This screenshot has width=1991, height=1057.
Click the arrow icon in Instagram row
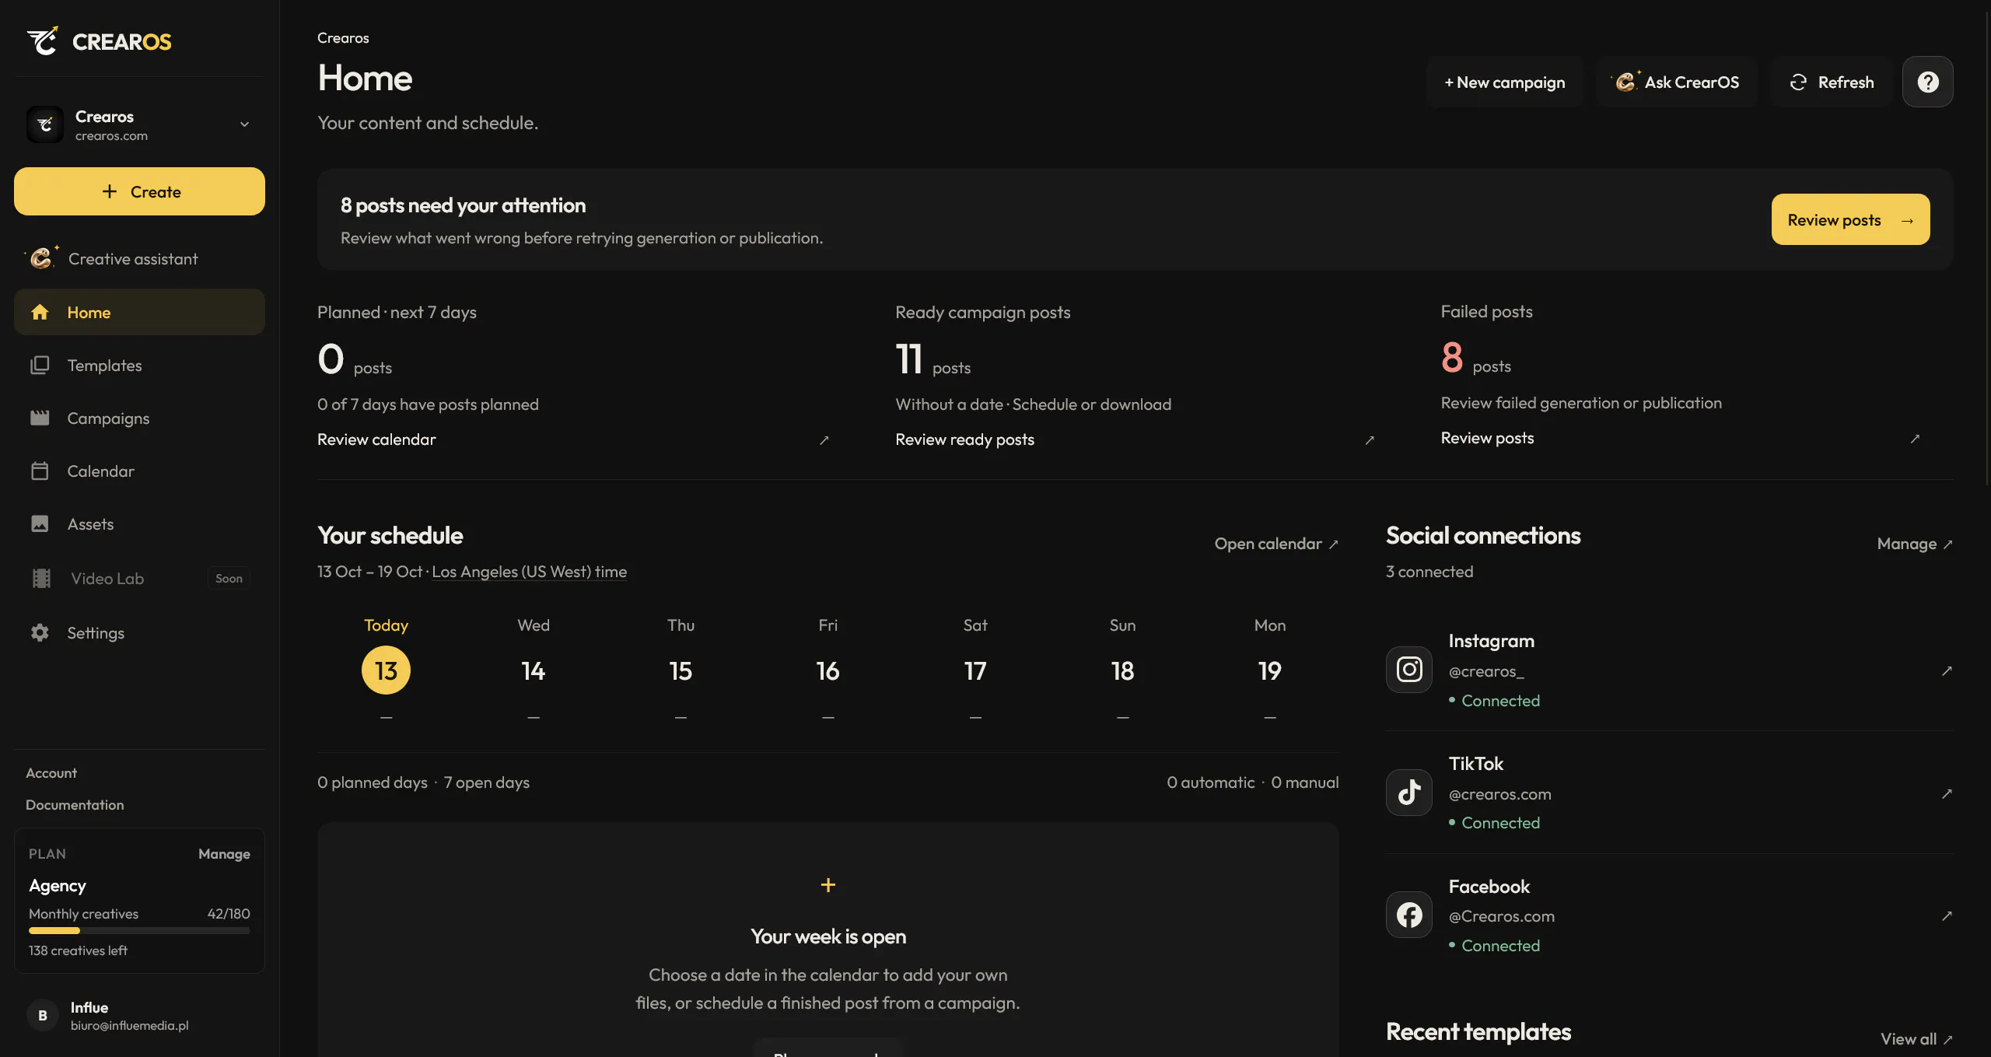1947,670
